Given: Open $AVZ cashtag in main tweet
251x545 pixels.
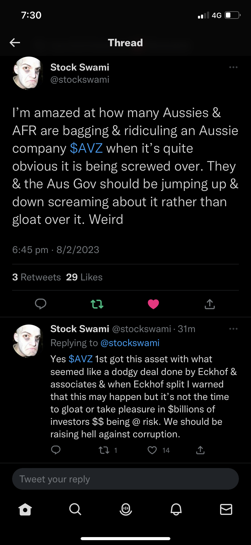Looking at the screenshot, I should (x=86, y=148).
